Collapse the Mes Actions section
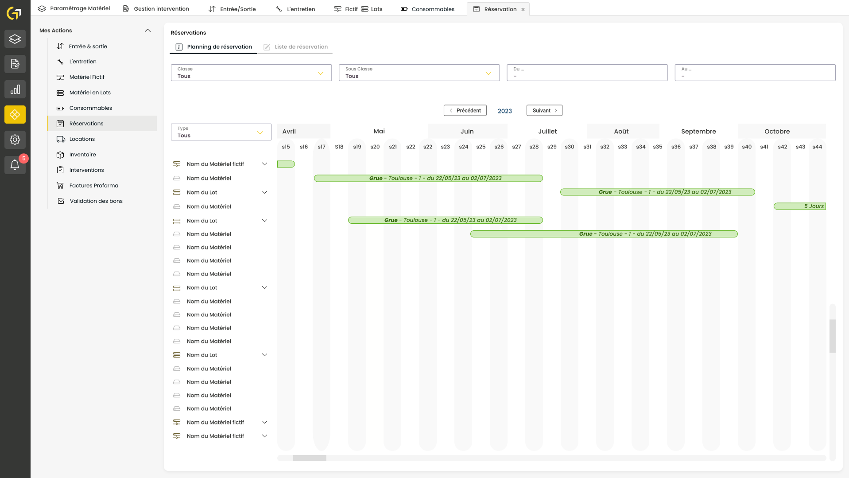The width and height of the screenshot is (849, 478). coord(147,31)
